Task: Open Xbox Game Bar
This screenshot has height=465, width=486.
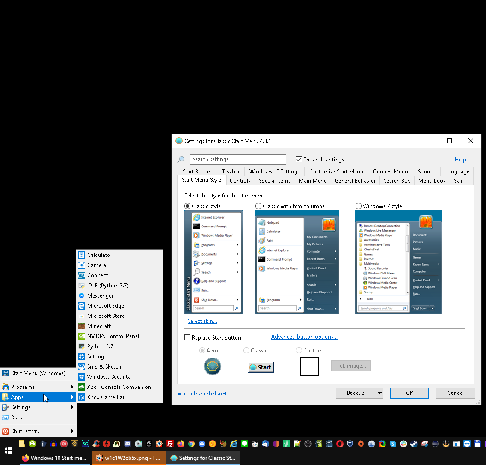Action: coord(119,397)
